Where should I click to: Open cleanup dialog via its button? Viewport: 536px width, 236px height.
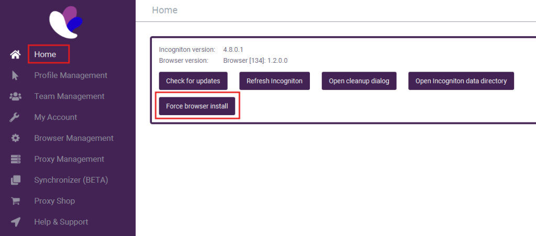(359, 81)
